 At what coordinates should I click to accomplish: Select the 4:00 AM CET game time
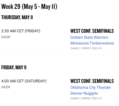[x=13, y=81]
